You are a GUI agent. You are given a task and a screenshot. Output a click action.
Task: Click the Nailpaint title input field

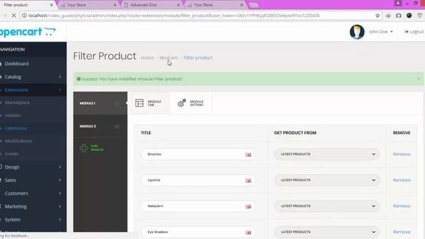coord(198,206)
